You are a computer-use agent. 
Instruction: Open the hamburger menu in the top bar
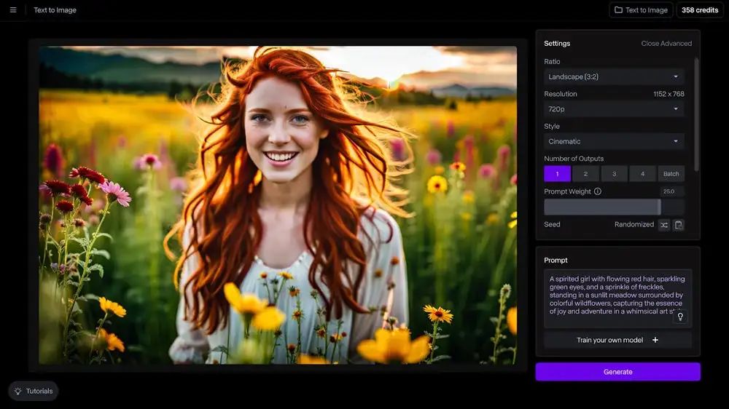pos(13,10)
